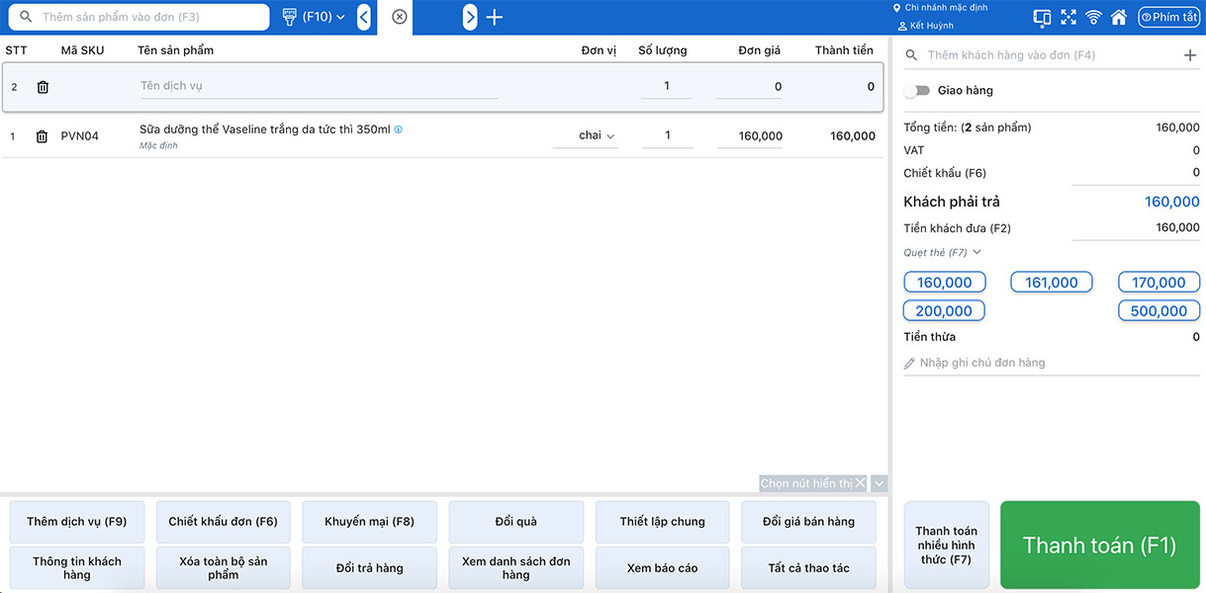Open the customer display screen icon
The width and height of the screenshot is (1206, 593).
(1042, 17)
